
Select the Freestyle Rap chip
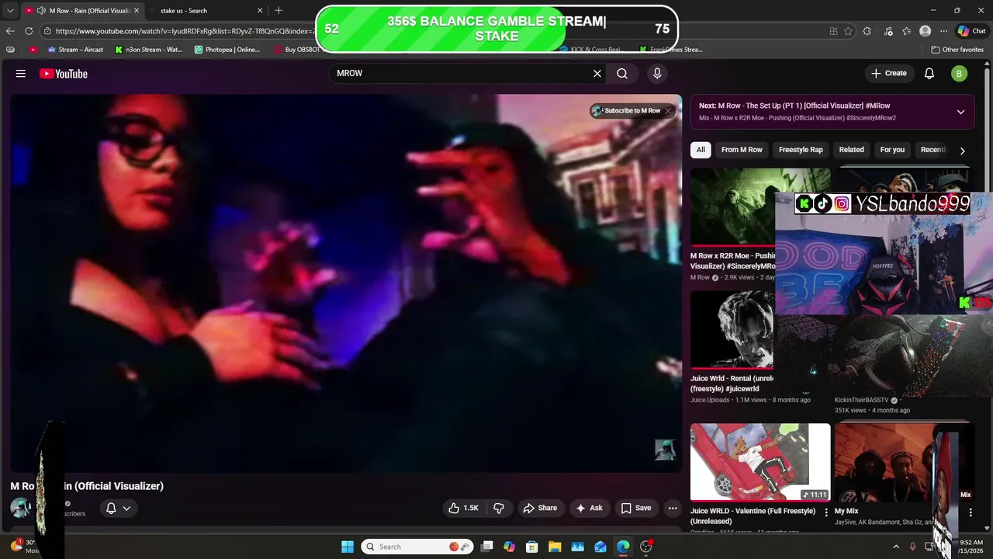(801, 150)
